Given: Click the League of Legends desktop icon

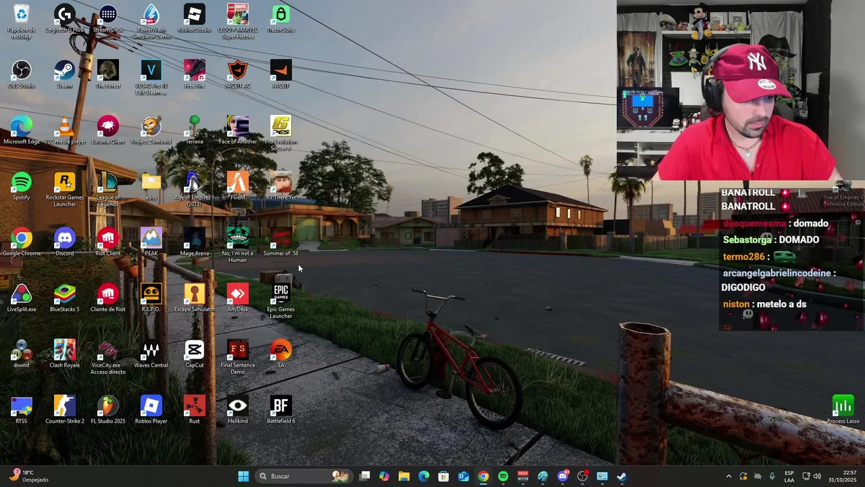Looking at the screenshot, I should (108, 189).
